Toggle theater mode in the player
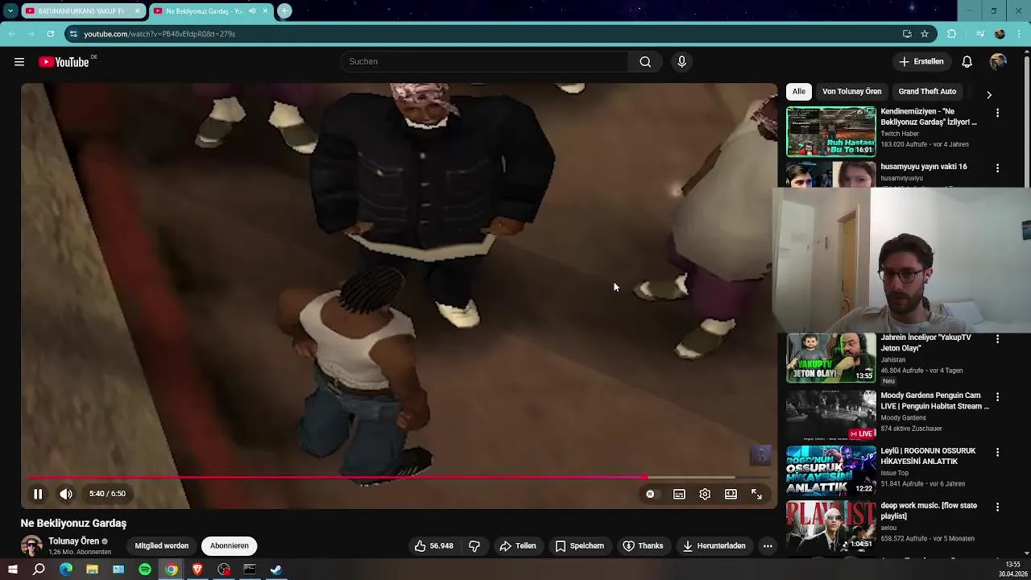Screen dimensions: 1031x580 click(x=731, y=495)
